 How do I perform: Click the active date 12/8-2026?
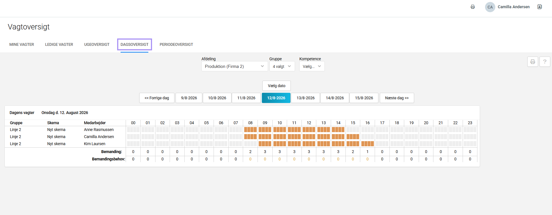(x=276, y=98)
